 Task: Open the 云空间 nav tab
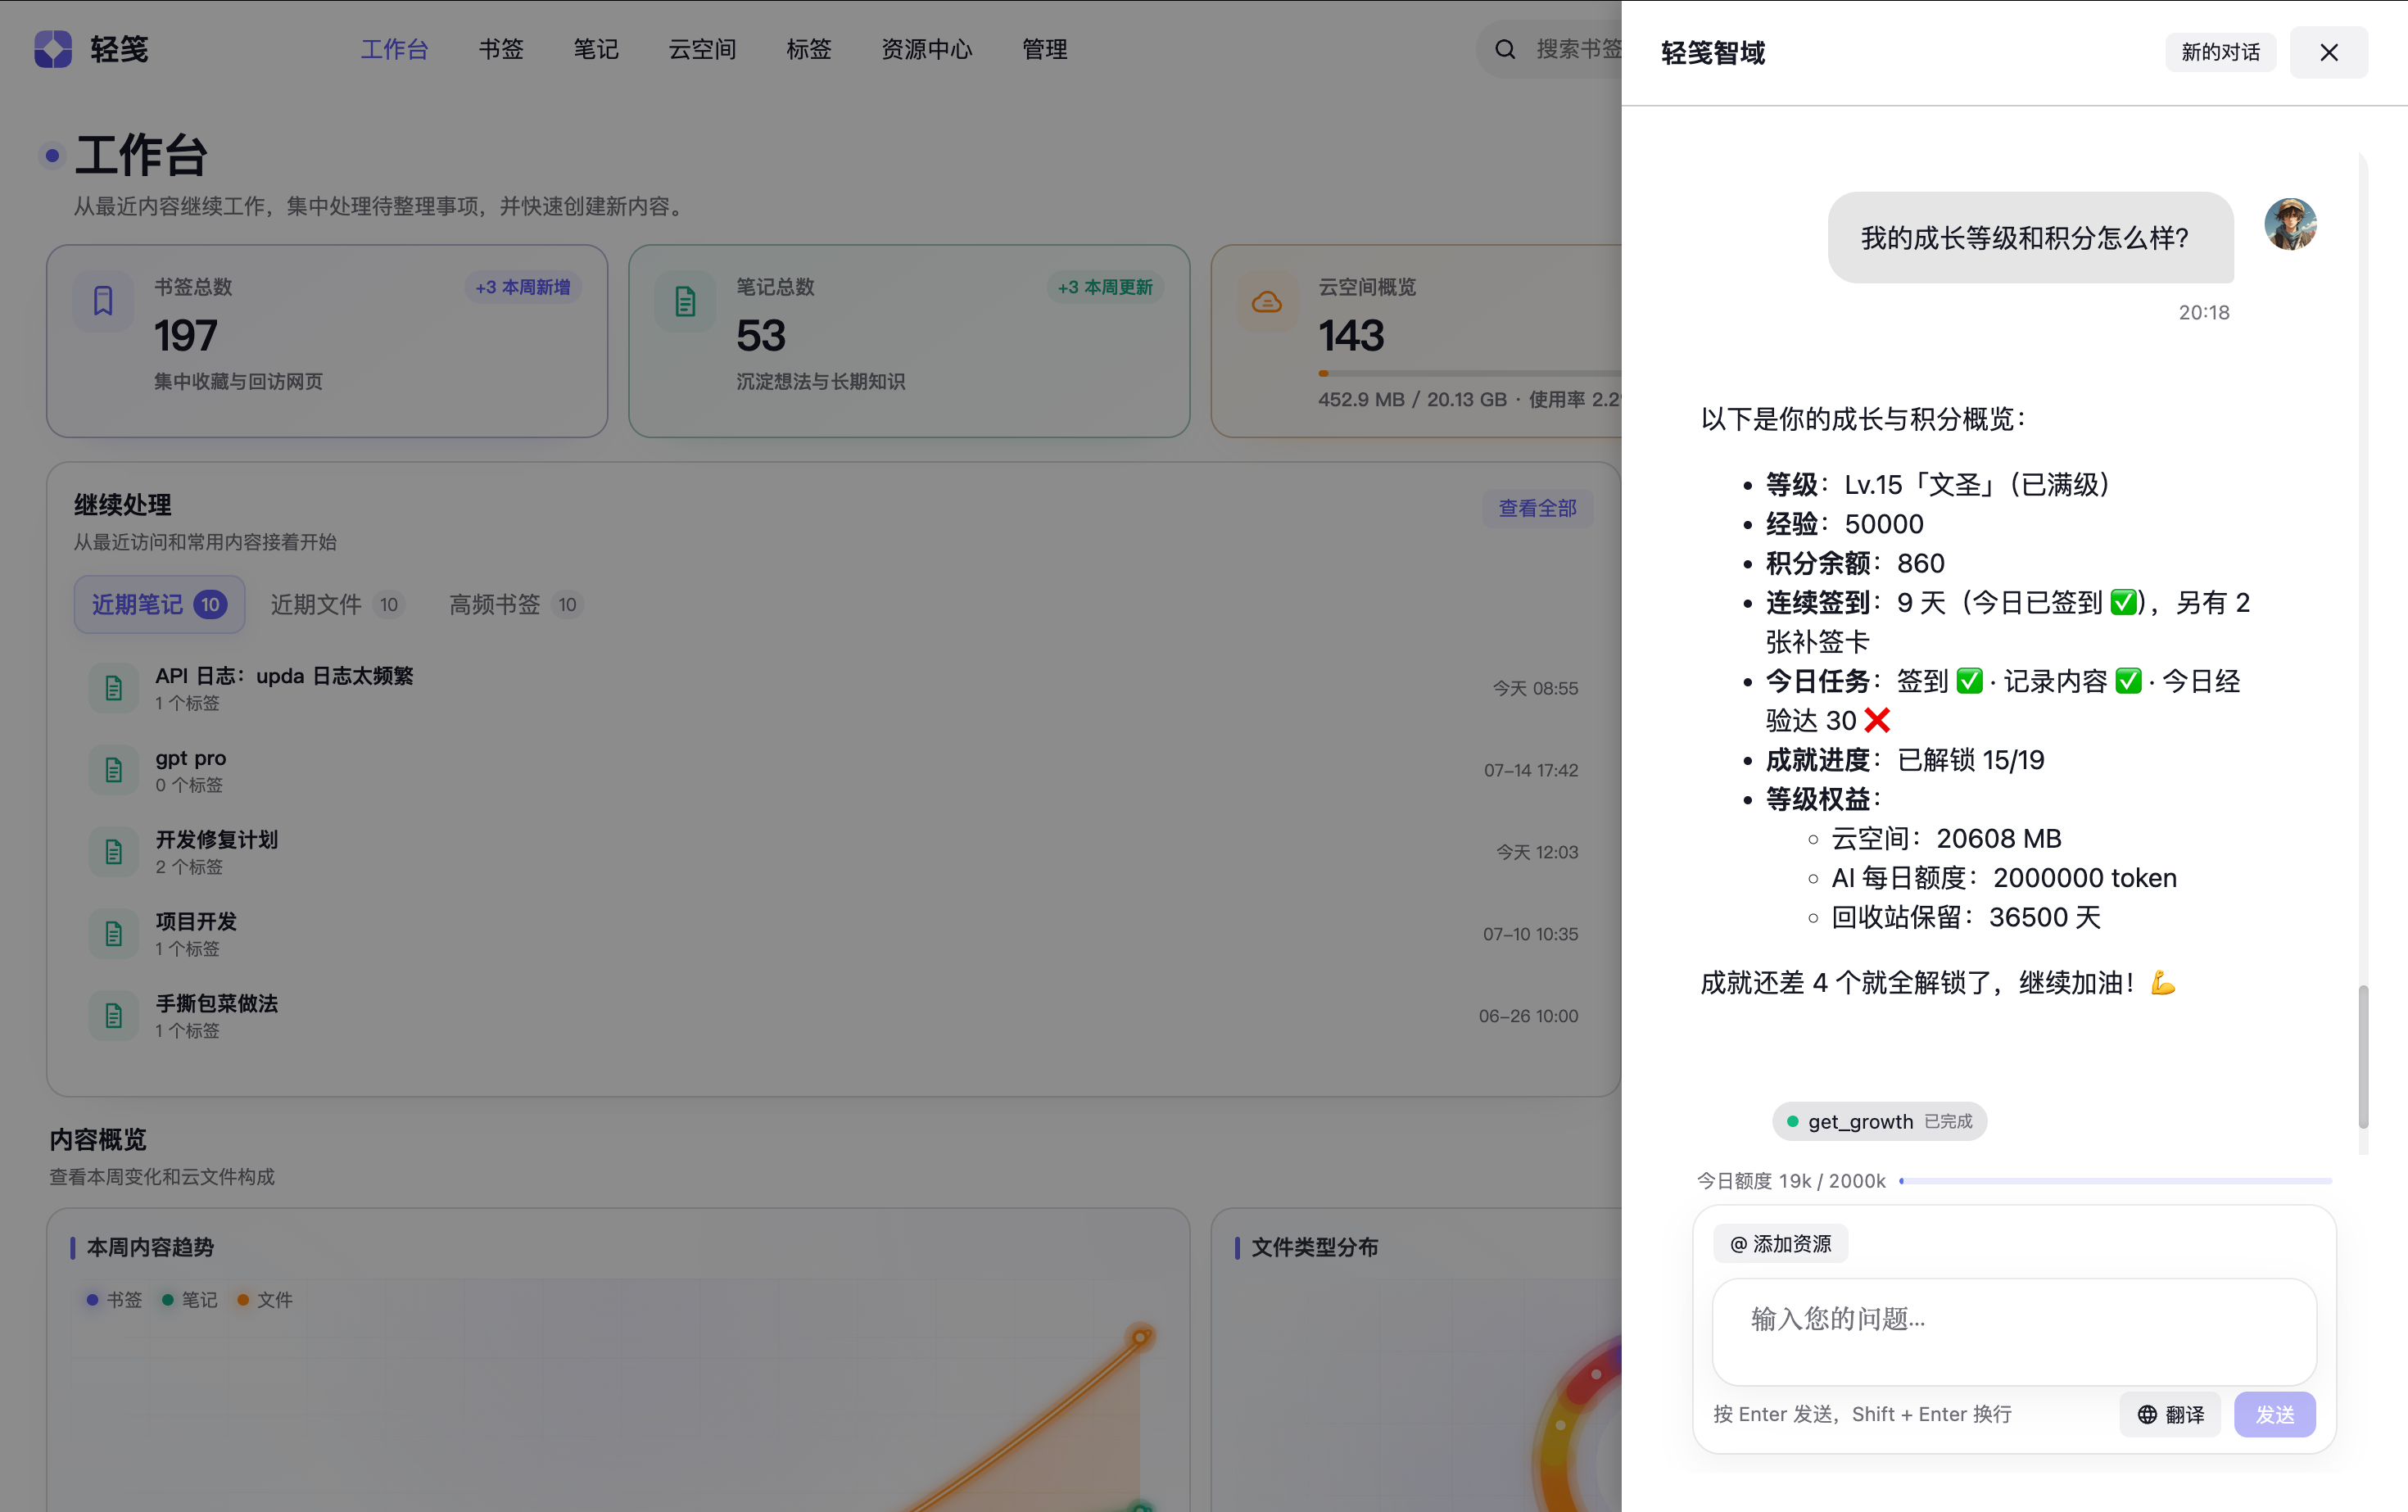(x=702, y=49)
